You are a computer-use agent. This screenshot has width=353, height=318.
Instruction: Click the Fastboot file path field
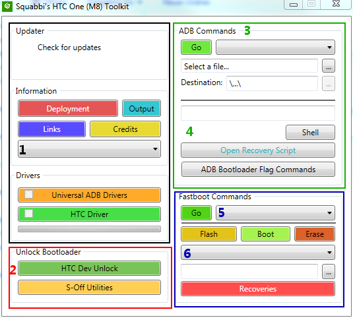coord(249,272)
